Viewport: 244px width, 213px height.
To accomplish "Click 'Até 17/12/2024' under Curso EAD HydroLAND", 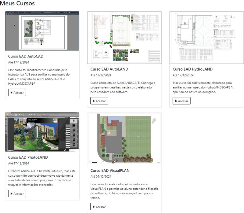I will [x=183, y=75].
